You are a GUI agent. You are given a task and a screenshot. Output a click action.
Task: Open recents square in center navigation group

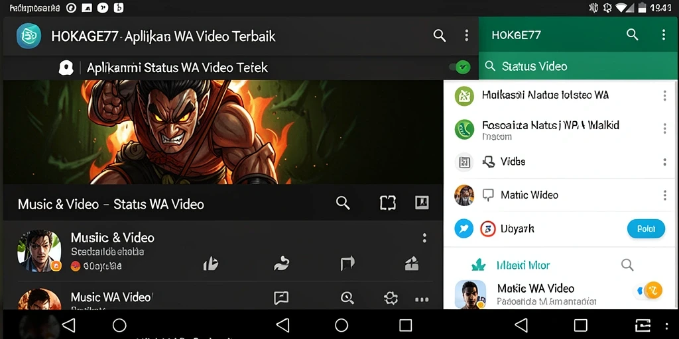(x=405, y=325)
